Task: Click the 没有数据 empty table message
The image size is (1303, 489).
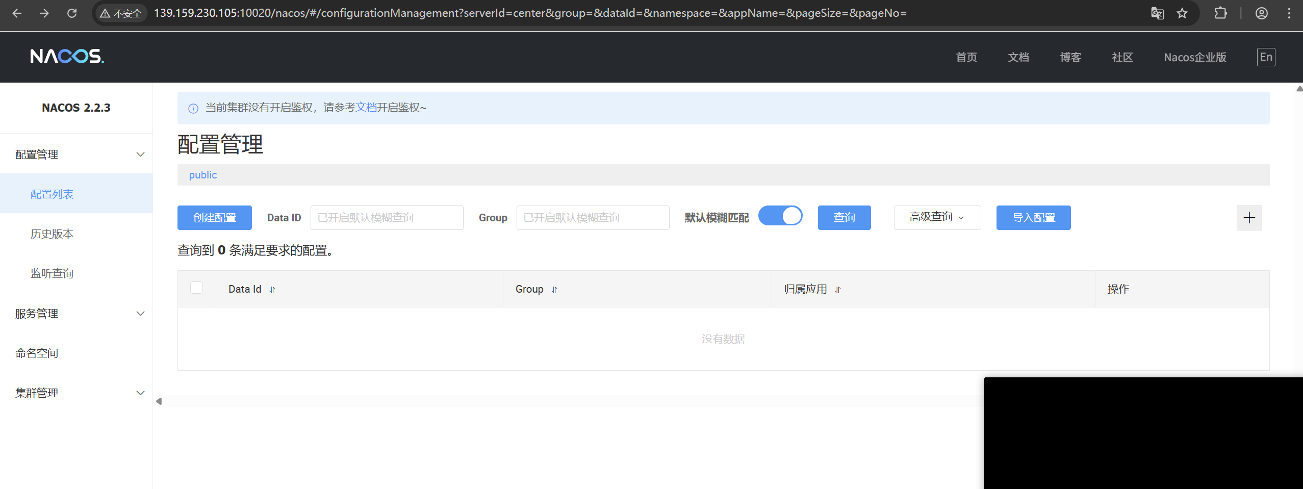Action: [x=723, y=339]
